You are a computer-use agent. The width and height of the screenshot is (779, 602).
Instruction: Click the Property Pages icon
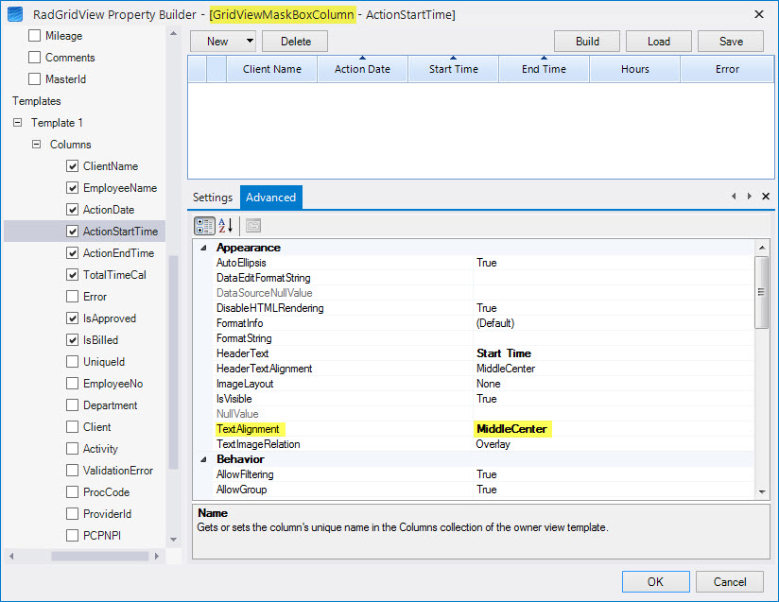pos(253,226)
